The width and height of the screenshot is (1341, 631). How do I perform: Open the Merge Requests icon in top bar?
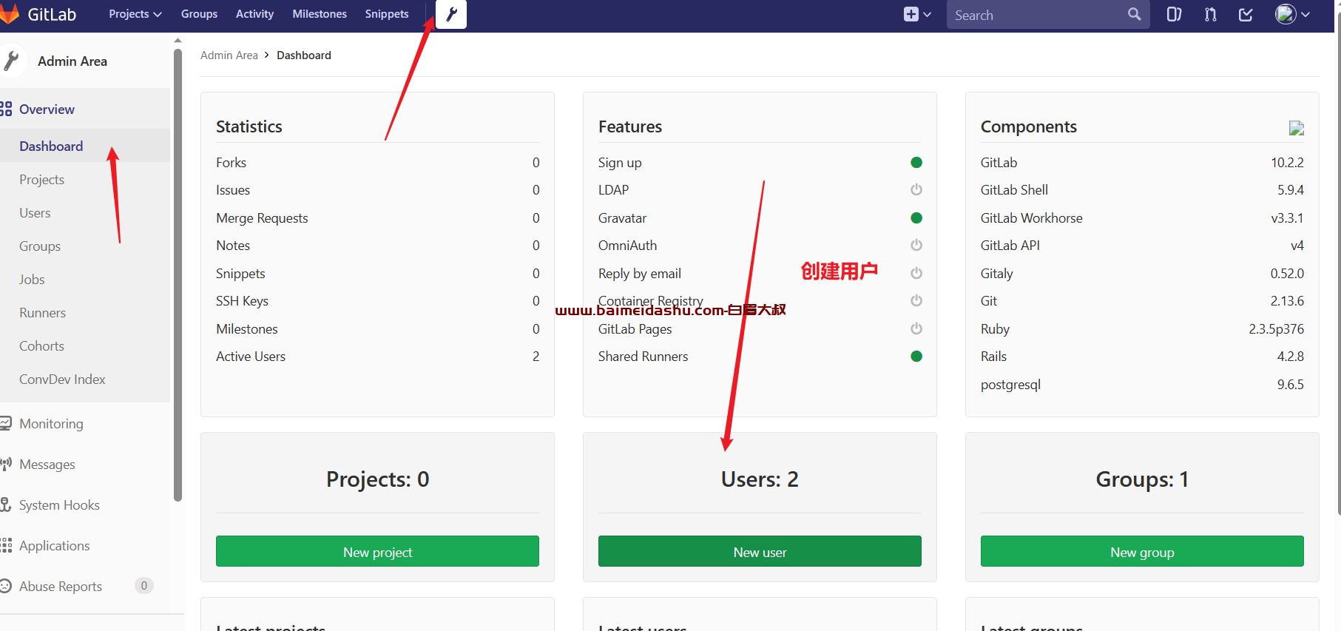click(1211, 14)
